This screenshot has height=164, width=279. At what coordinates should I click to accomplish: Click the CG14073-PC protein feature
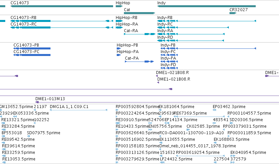(x=32, y=55)
